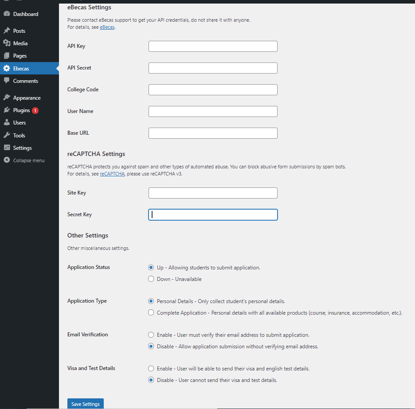415x409 pixels.
Task: Select Disable Email Verification radio
Action: click(151, 346)
